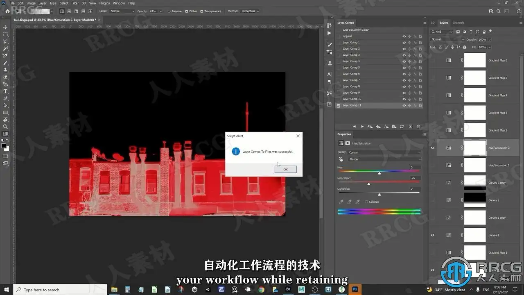Open Paragraph panel icon in side dock

pos(330,82)
